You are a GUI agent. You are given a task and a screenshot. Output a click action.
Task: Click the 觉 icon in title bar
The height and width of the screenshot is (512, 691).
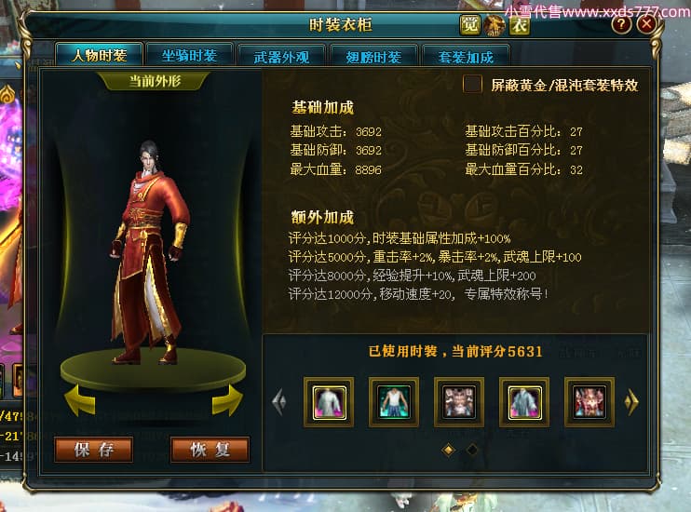[469, 24]
